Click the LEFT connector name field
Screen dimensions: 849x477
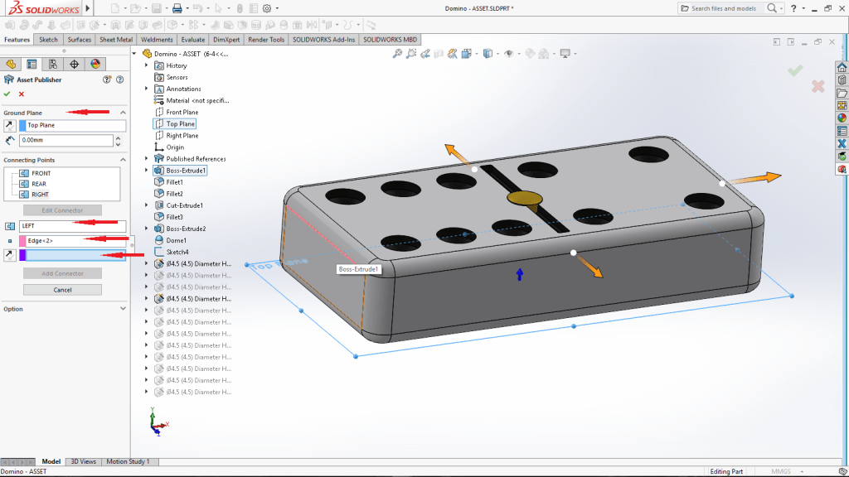click(72, 225)
